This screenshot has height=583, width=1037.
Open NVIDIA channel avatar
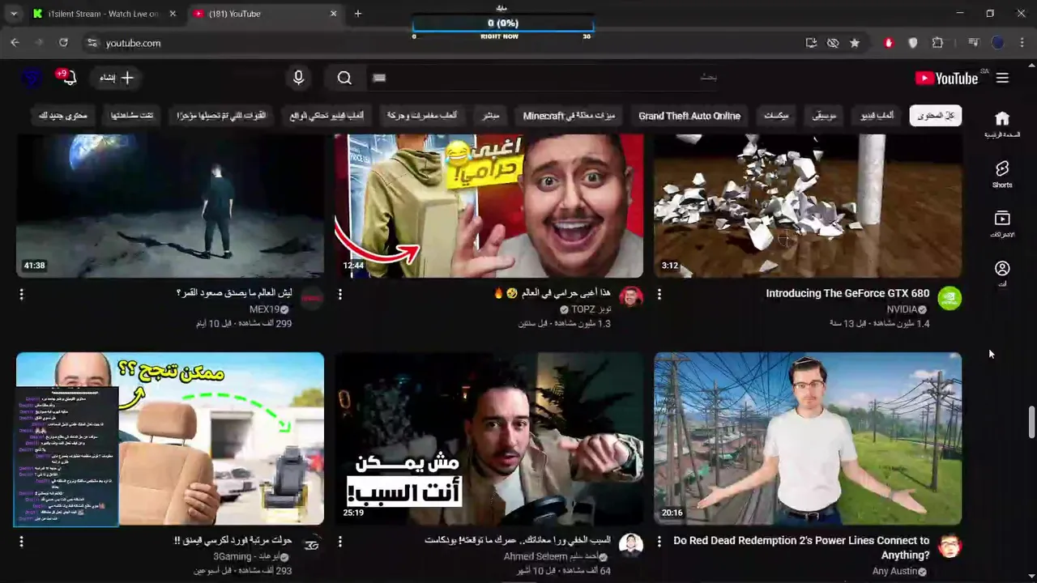pyautogui.click(x=950, y=298)
